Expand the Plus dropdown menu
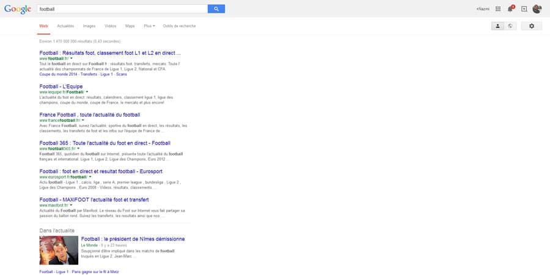This screenshot has height=275, width=550. point(149,26)
